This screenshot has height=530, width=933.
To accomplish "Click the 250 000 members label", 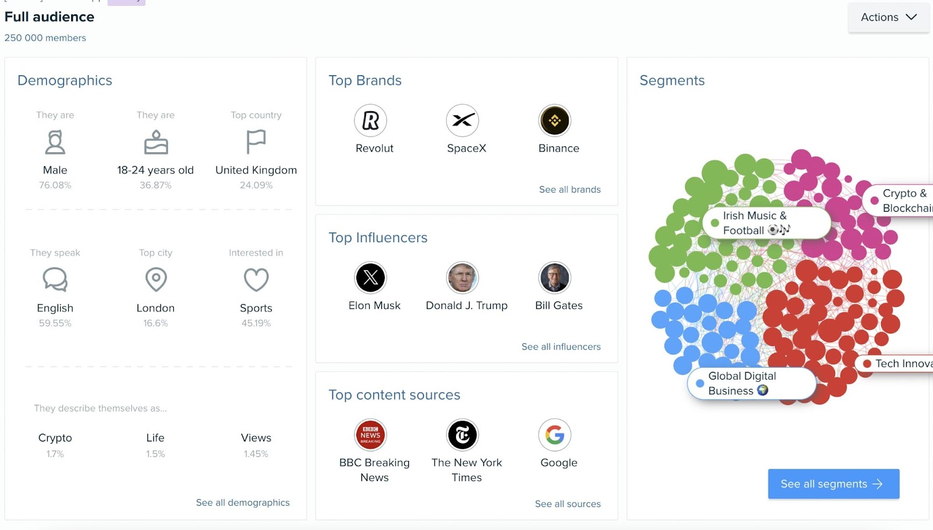I will click(x=45, y=37).
